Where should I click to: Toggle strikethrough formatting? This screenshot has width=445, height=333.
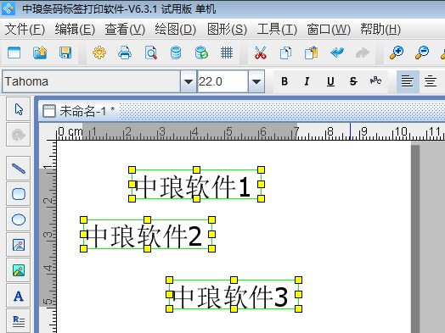point(353,81)
